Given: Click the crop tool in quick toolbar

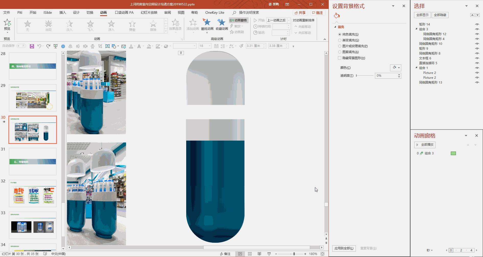Looking at the screenshot, I should 100,46.
